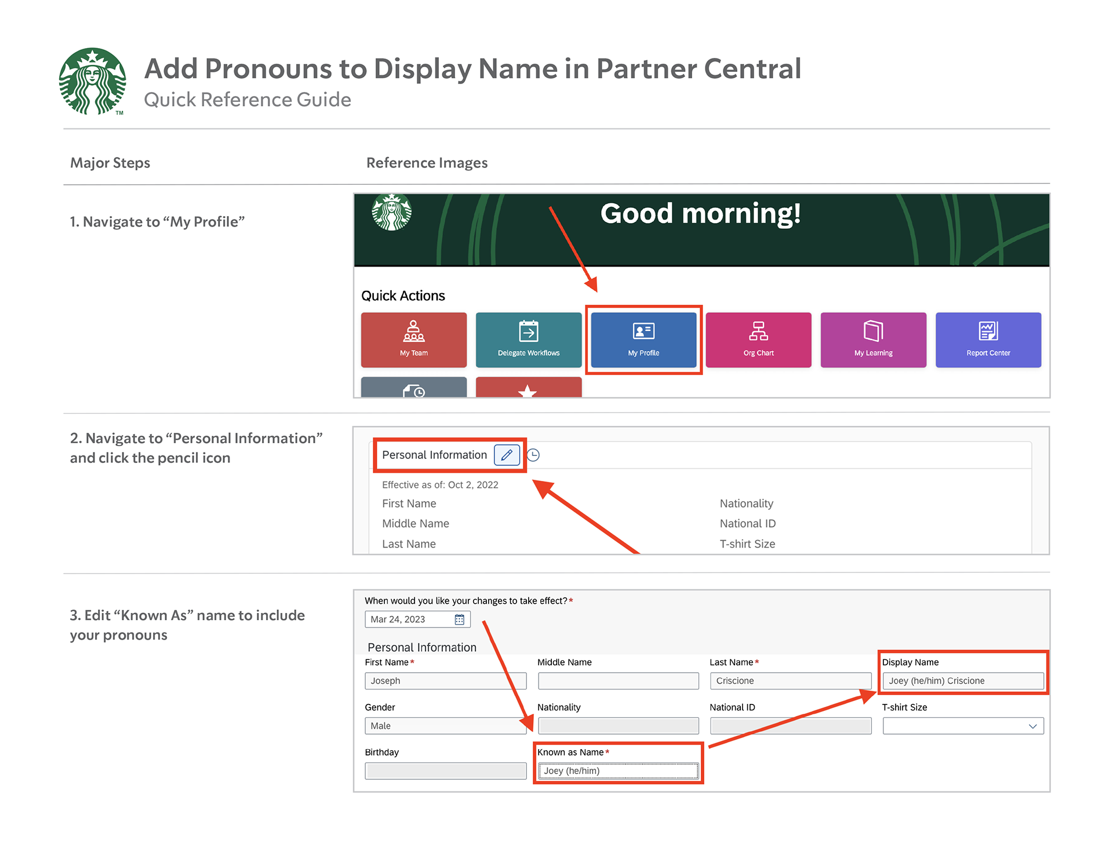Click step 1 'Navigate to My Profile' text
This screenshot has height=843, width=1113.
tap(157, 222)
